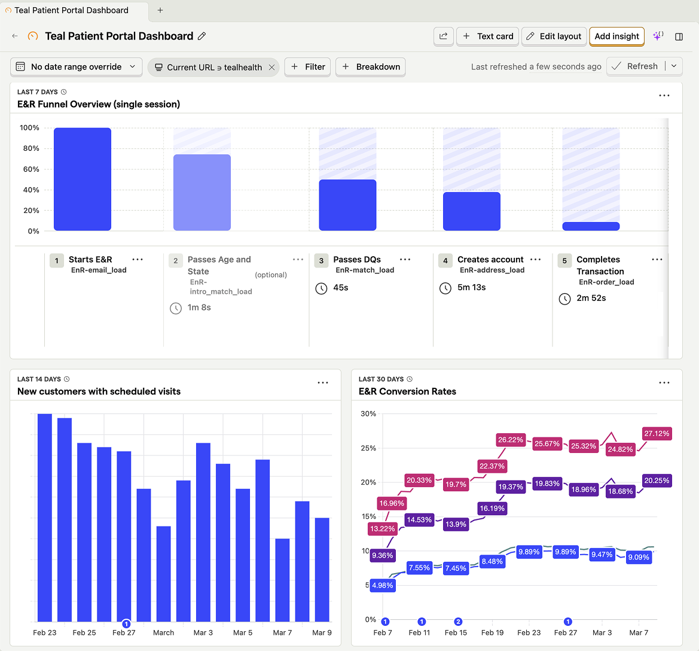
Task: Click the 19.37% data label
Action: 511,487
